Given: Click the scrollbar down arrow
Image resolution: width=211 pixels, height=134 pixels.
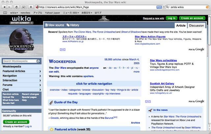Looking at the screenshot, I should [209, 129].
